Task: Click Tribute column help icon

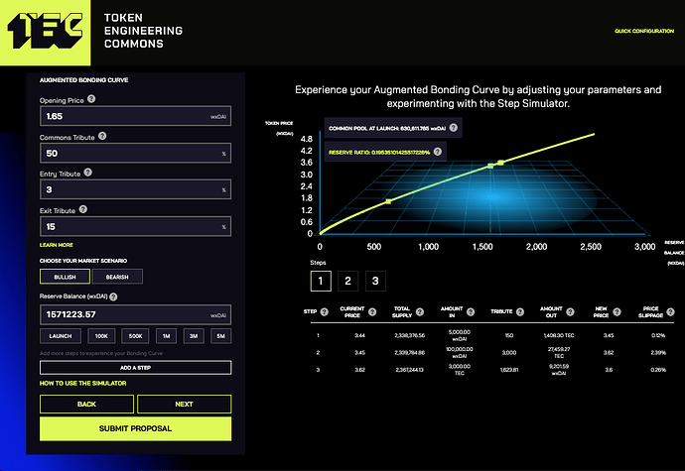Action: click(x=520, y=312)
